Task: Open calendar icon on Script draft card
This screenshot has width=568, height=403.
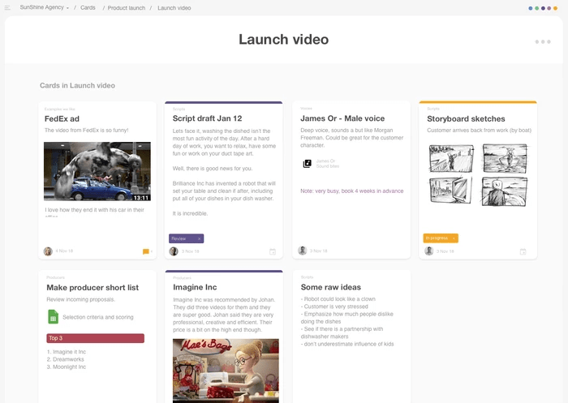Action: coord(273,251)
